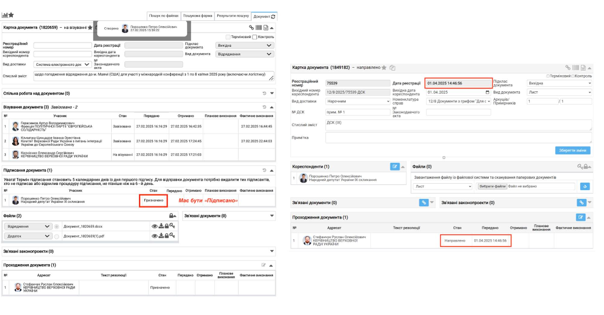Preview Документ_1820659.docx with the eye icon
The width and height of the screenshot is (604, 315).
[x=155, y=227]
